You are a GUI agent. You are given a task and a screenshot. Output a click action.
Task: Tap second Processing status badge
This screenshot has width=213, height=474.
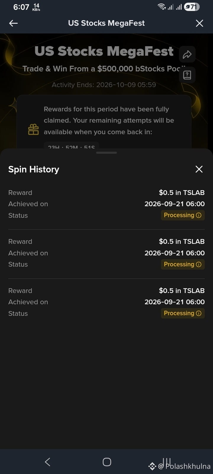pos(183,264)
